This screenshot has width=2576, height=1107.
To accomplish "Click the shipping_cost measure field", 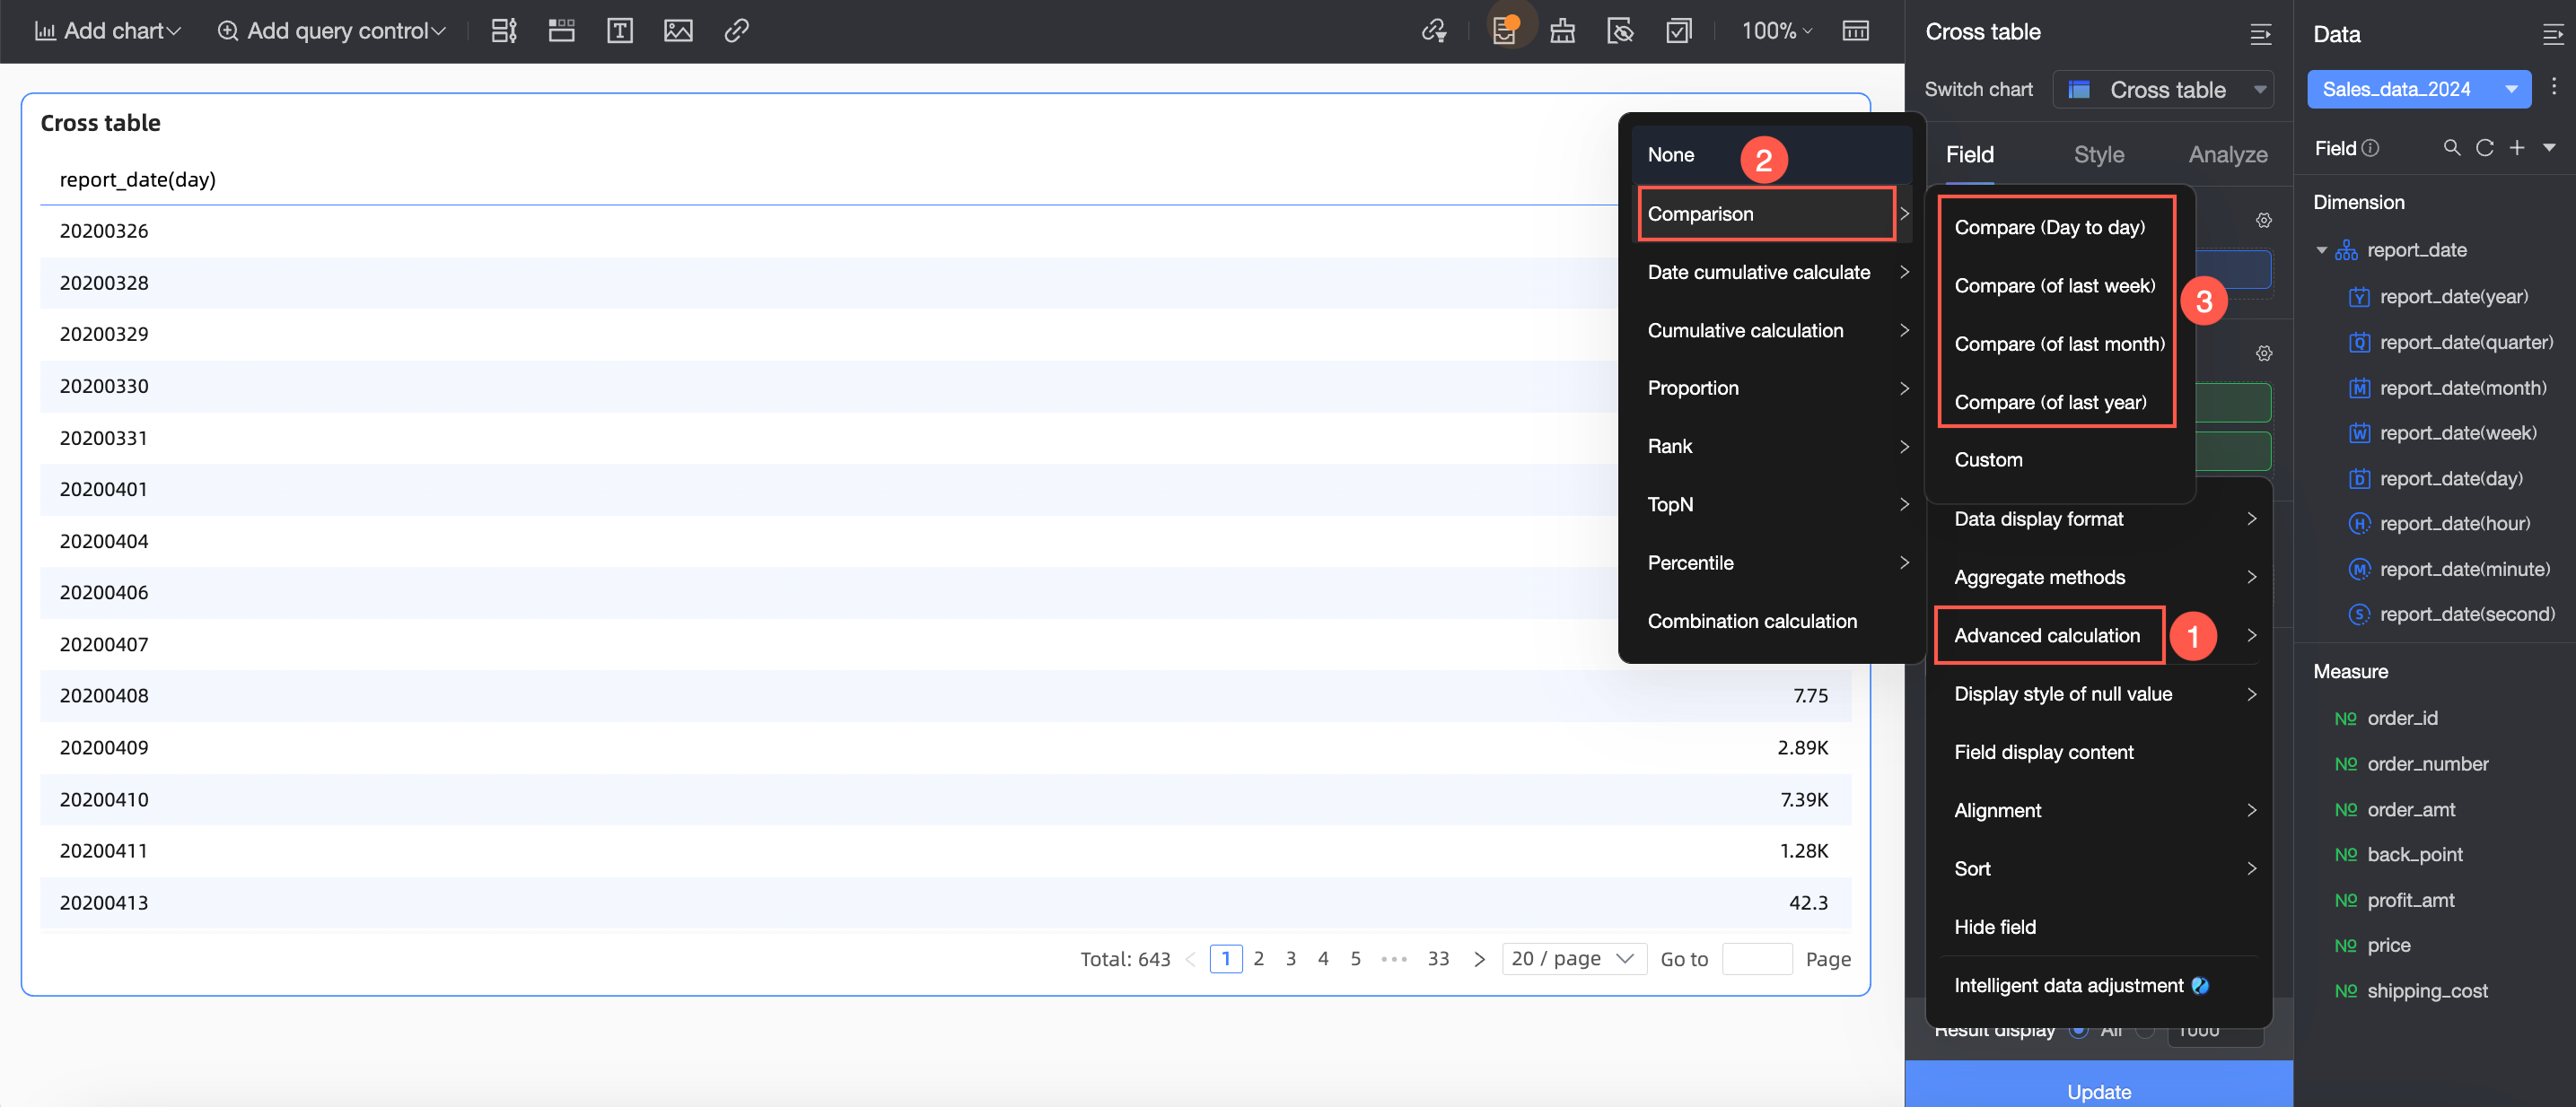I will point(2427,991).
